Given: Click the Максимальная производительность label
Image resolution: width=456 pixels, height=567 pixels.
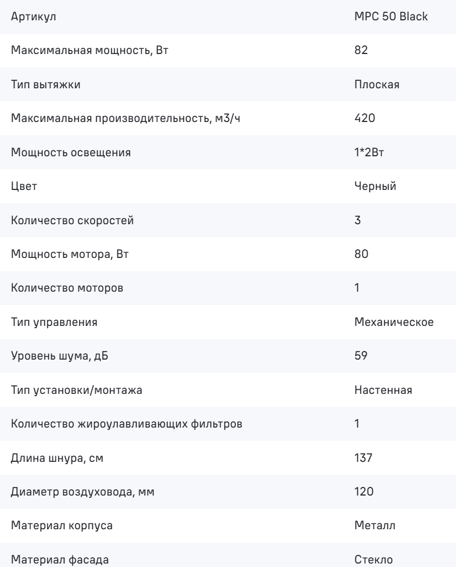Looking at the screenshot, I should pyautogui.click(x=125, y=118).
